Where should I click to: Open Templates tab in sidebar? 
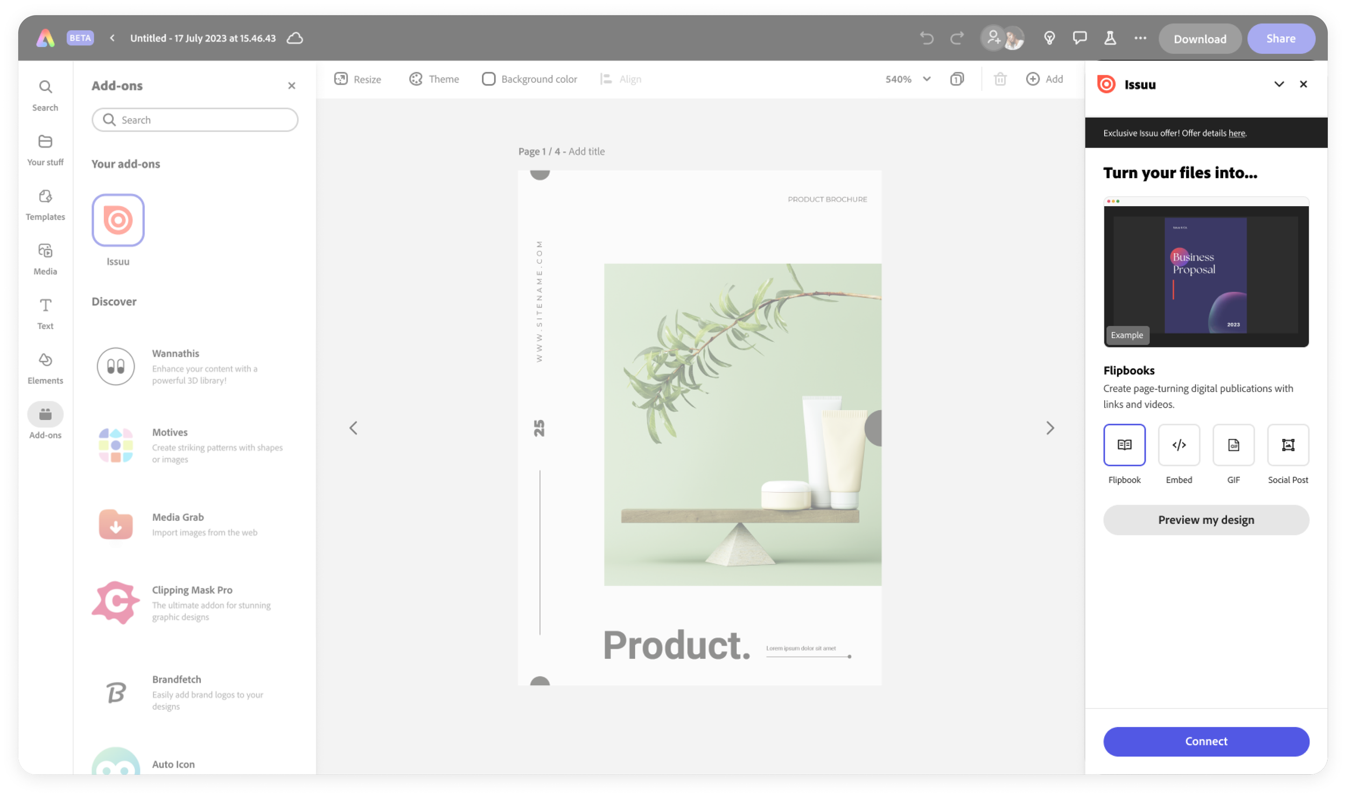pyautogui.click(x=45, y=204)
